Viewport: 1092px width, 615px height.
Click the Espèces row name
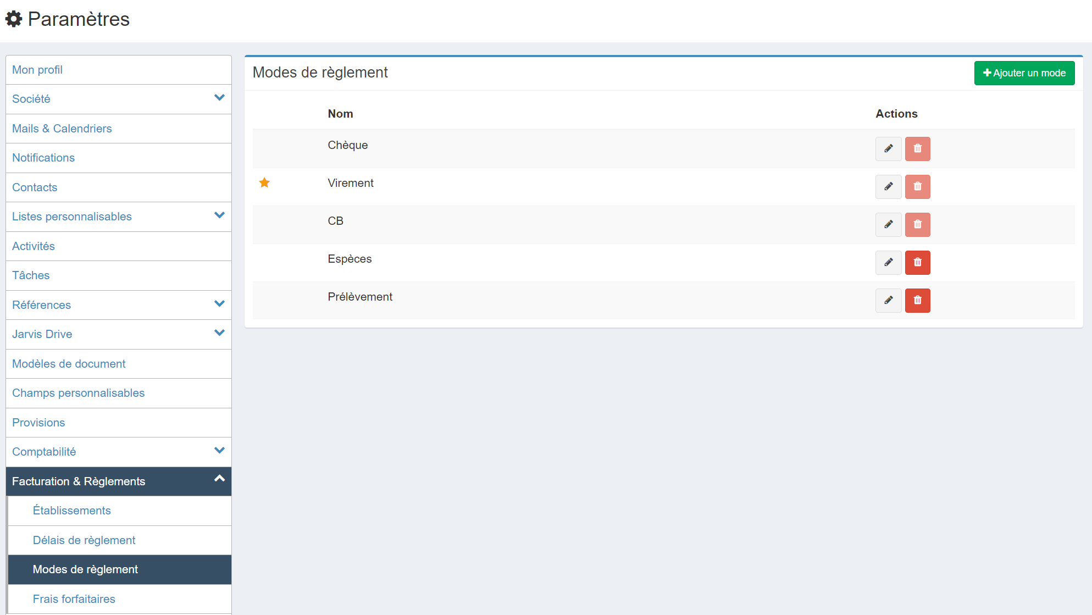[350, 259]
